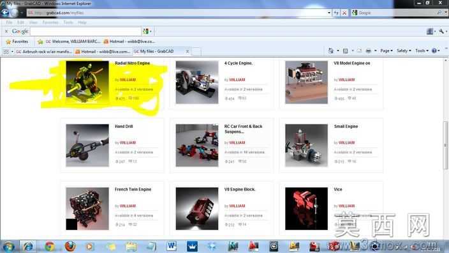Open Microsoft Word from taskbar

coord(172,246)
